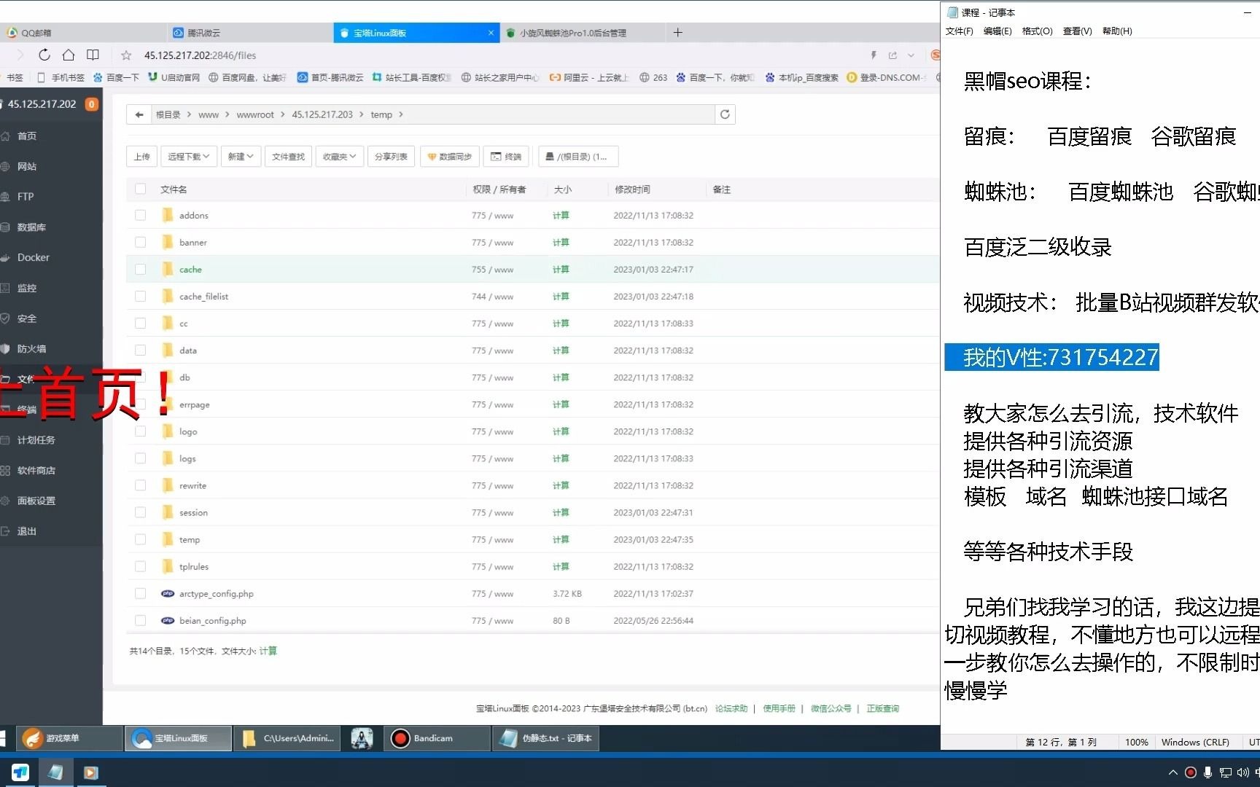Viewport: 1260px width, 787px height.
Task: Check the data folder checkbox
Action: click(x=140, y=350)
